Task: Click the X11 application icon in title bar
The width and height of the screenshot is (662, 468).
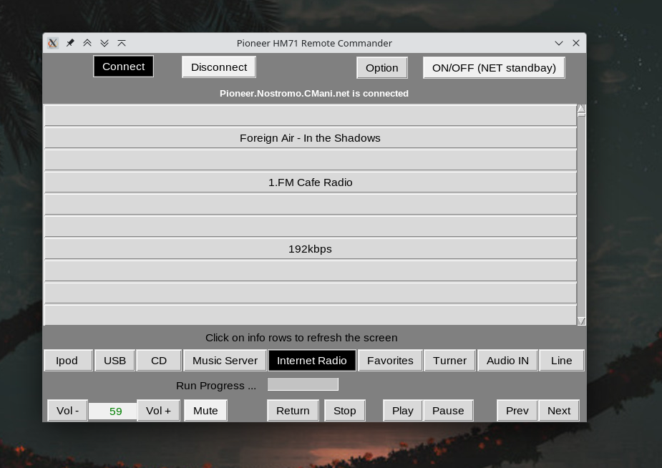Action: tap(53, 43)
